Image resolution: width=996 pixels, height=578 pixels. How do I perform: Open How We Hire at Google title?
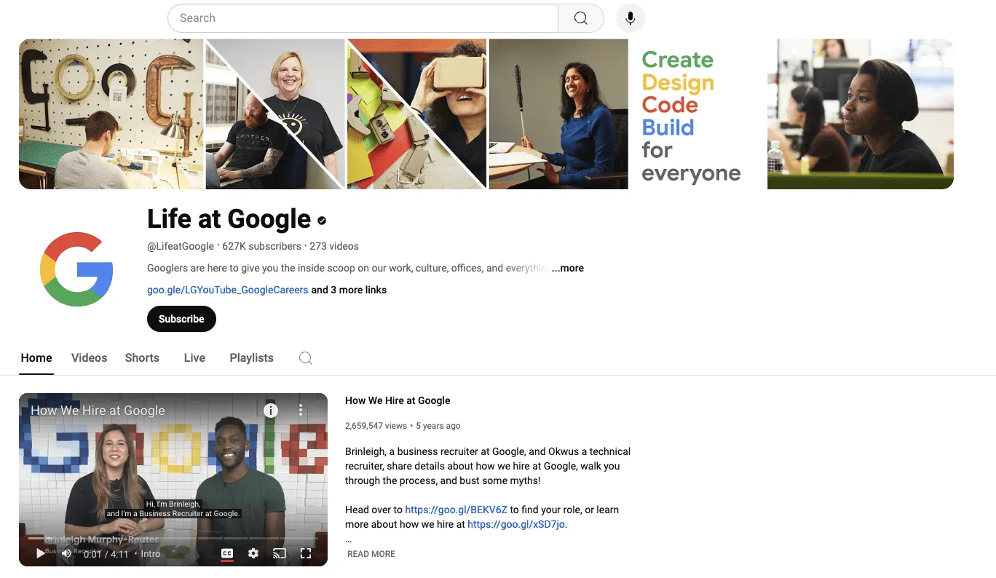click(x=398, y=400)
